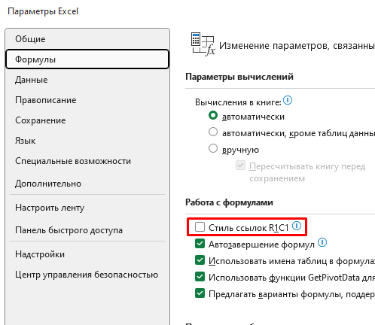Toggle Использовать имена таблиц в формулах
The image size is (375, 325).
200,260
